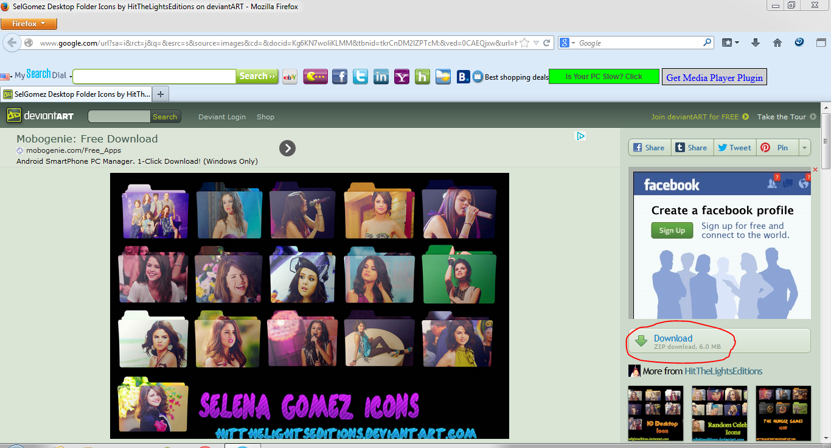The image size is (831, 448).
Task: Click the Tweet share button
Action: click(734, 147)
